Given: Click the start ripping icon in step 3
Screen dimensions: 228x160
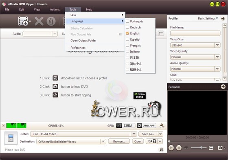Looking at the screenshot, I should coord(55,95).
